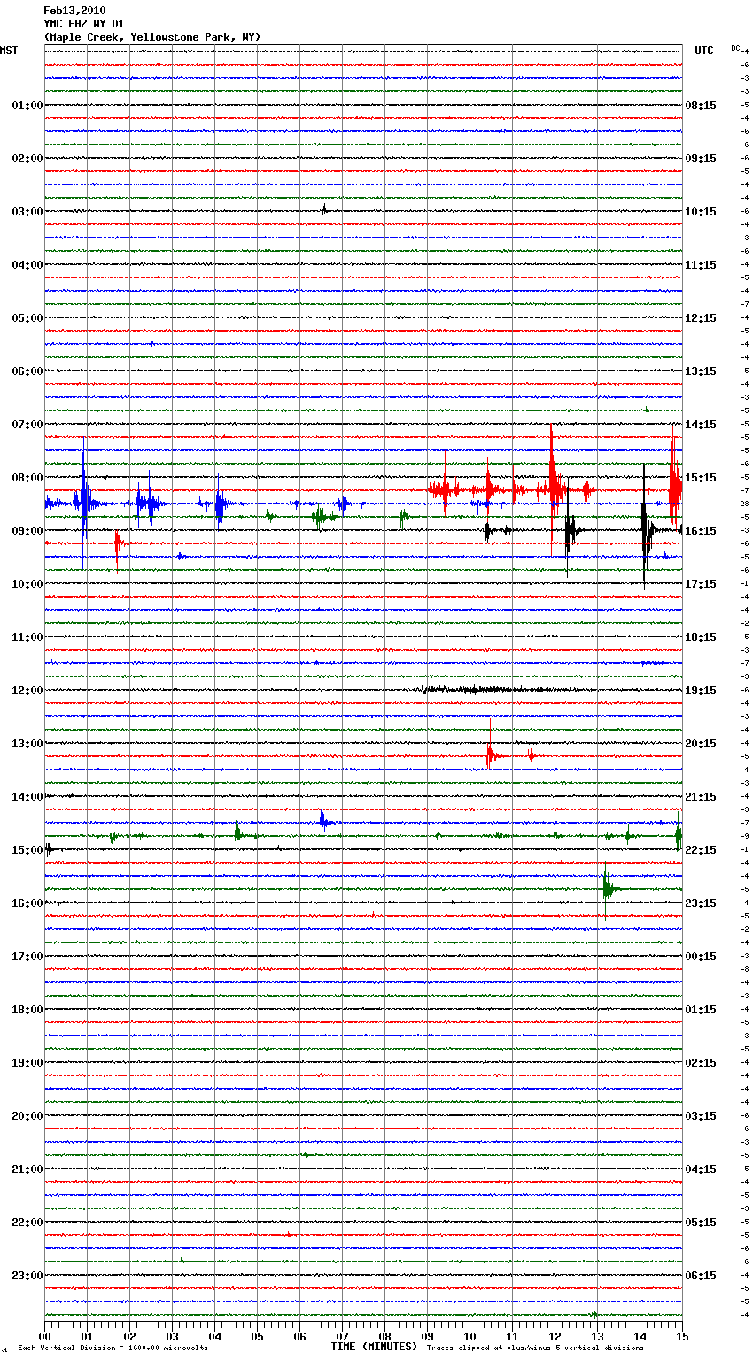Click the 23:00 MST time label
This screenshot has height=1360, width=753.
click(x=27, y=1276)
